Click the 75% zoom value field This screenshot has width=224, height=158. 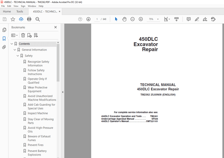(151, 19)
